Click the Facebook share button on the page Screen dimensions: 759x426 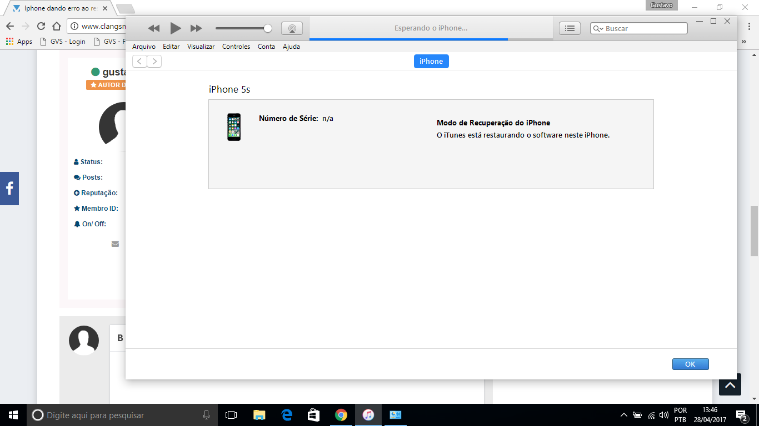point(9,189)
